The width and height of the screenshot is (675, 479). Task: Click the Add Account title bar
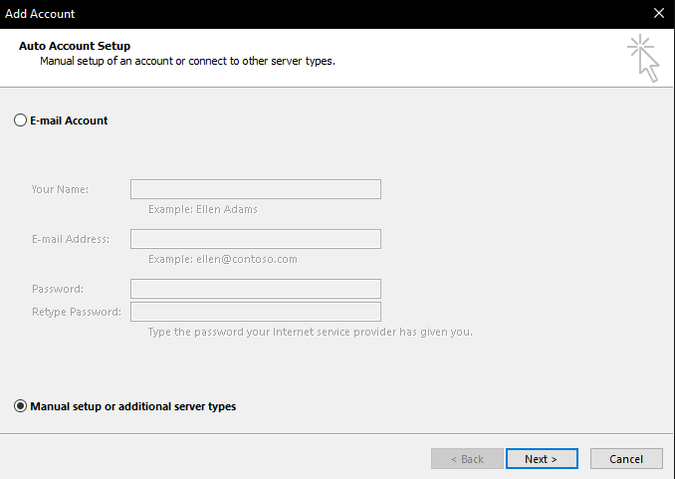pos(299,14)
